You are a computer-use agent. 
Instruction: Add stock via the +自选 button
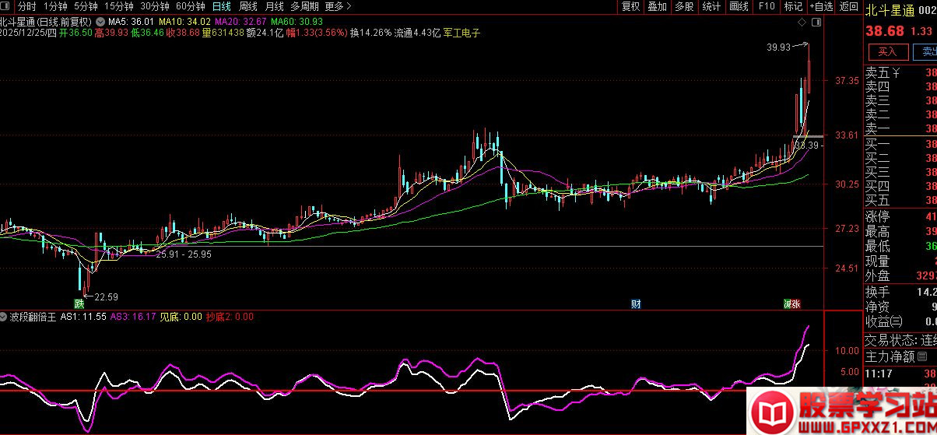(x=821, y=6)
